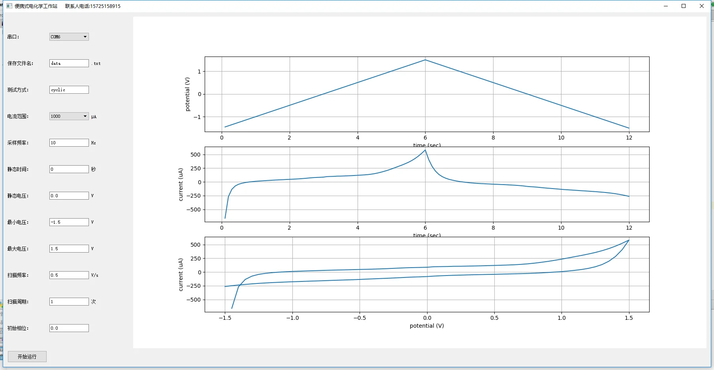Click the 静态时间 label
The height and width of the screenshot is (370, 714).
[18, 169]
